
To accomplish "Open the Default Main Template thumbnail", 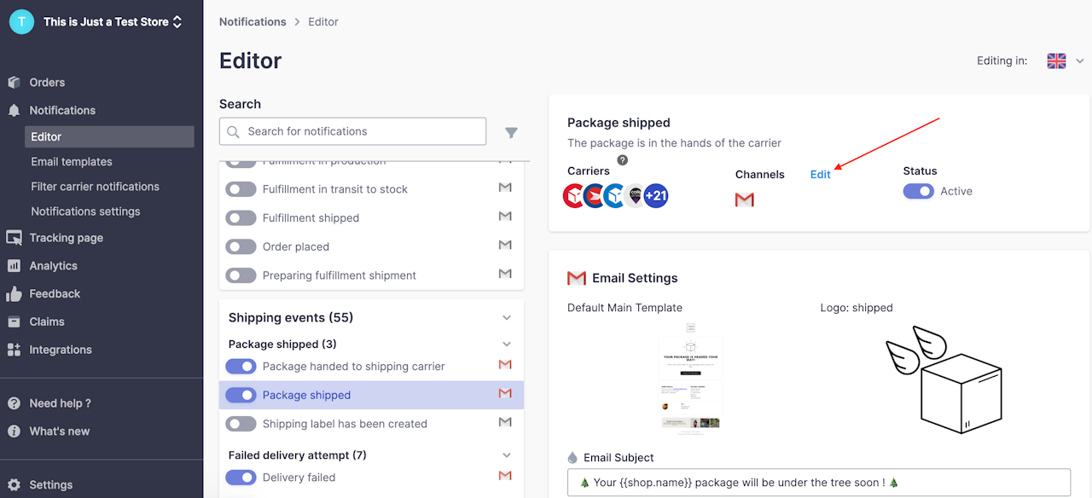I will click(690, 379).
